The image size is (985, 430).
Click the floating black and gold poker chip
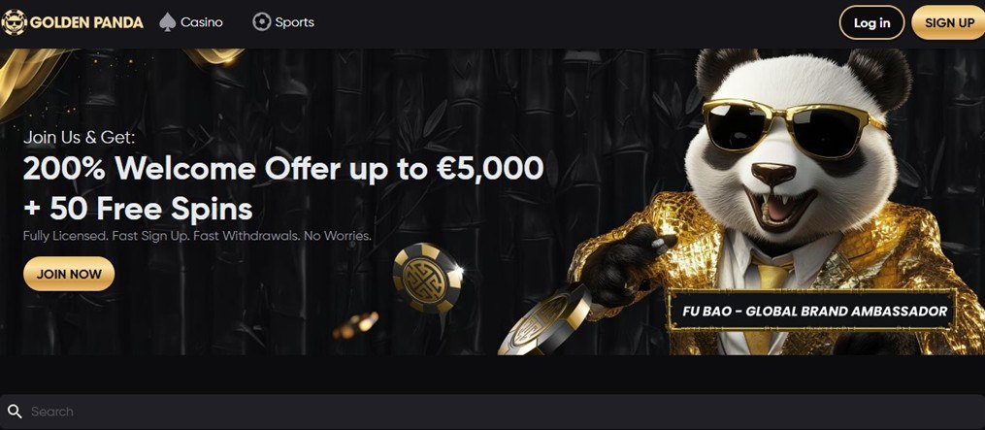(428, 278)
